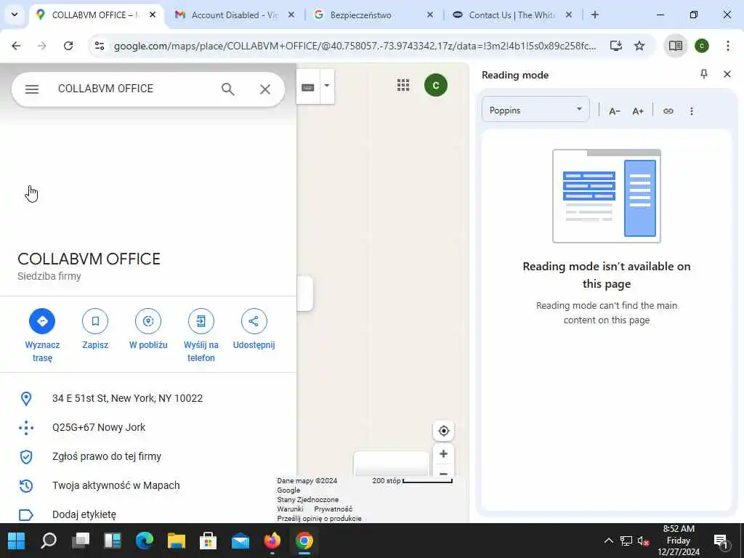Click the search magnifier in Maps
Viewport: 744px width, 558px height.
227,89
